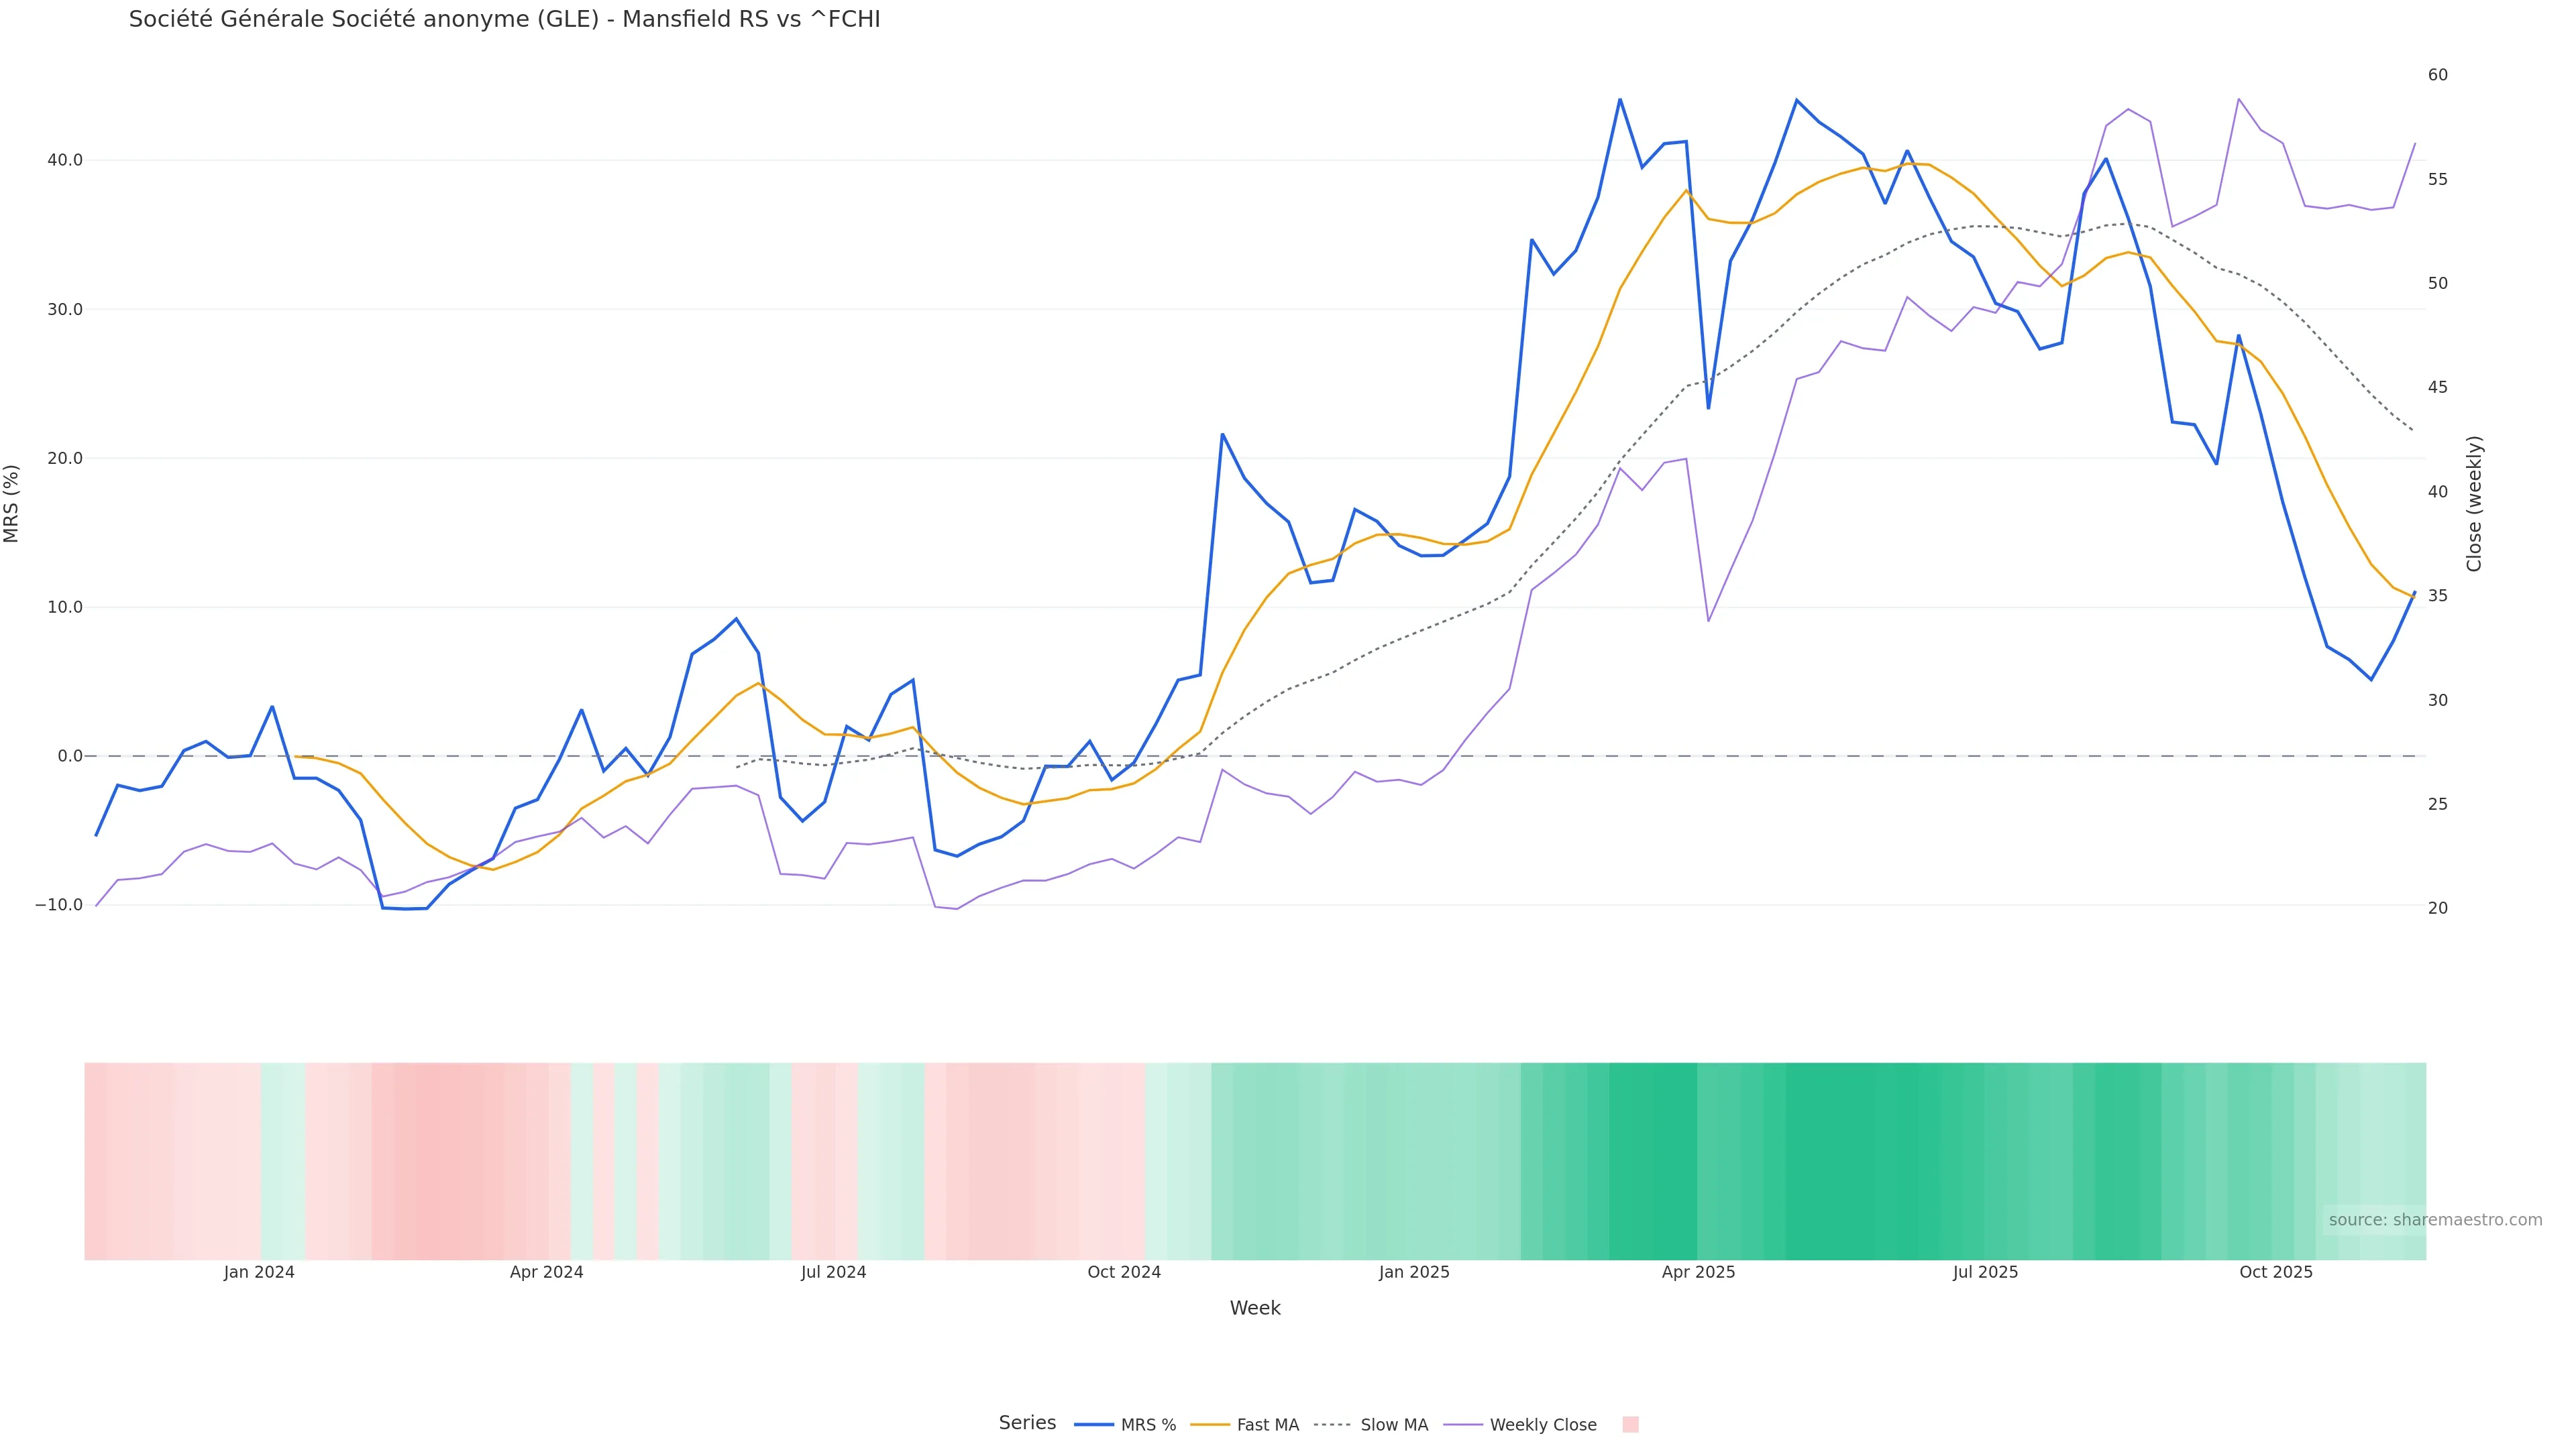Click the Apr 2024 x-axis label
The height and width of the screenshot is (1448, 2576).
click(546, 1272)
